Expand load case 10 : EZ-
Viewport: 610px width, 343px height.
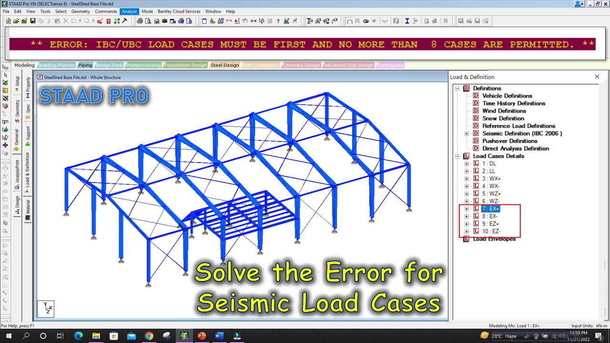pos(467,232)
